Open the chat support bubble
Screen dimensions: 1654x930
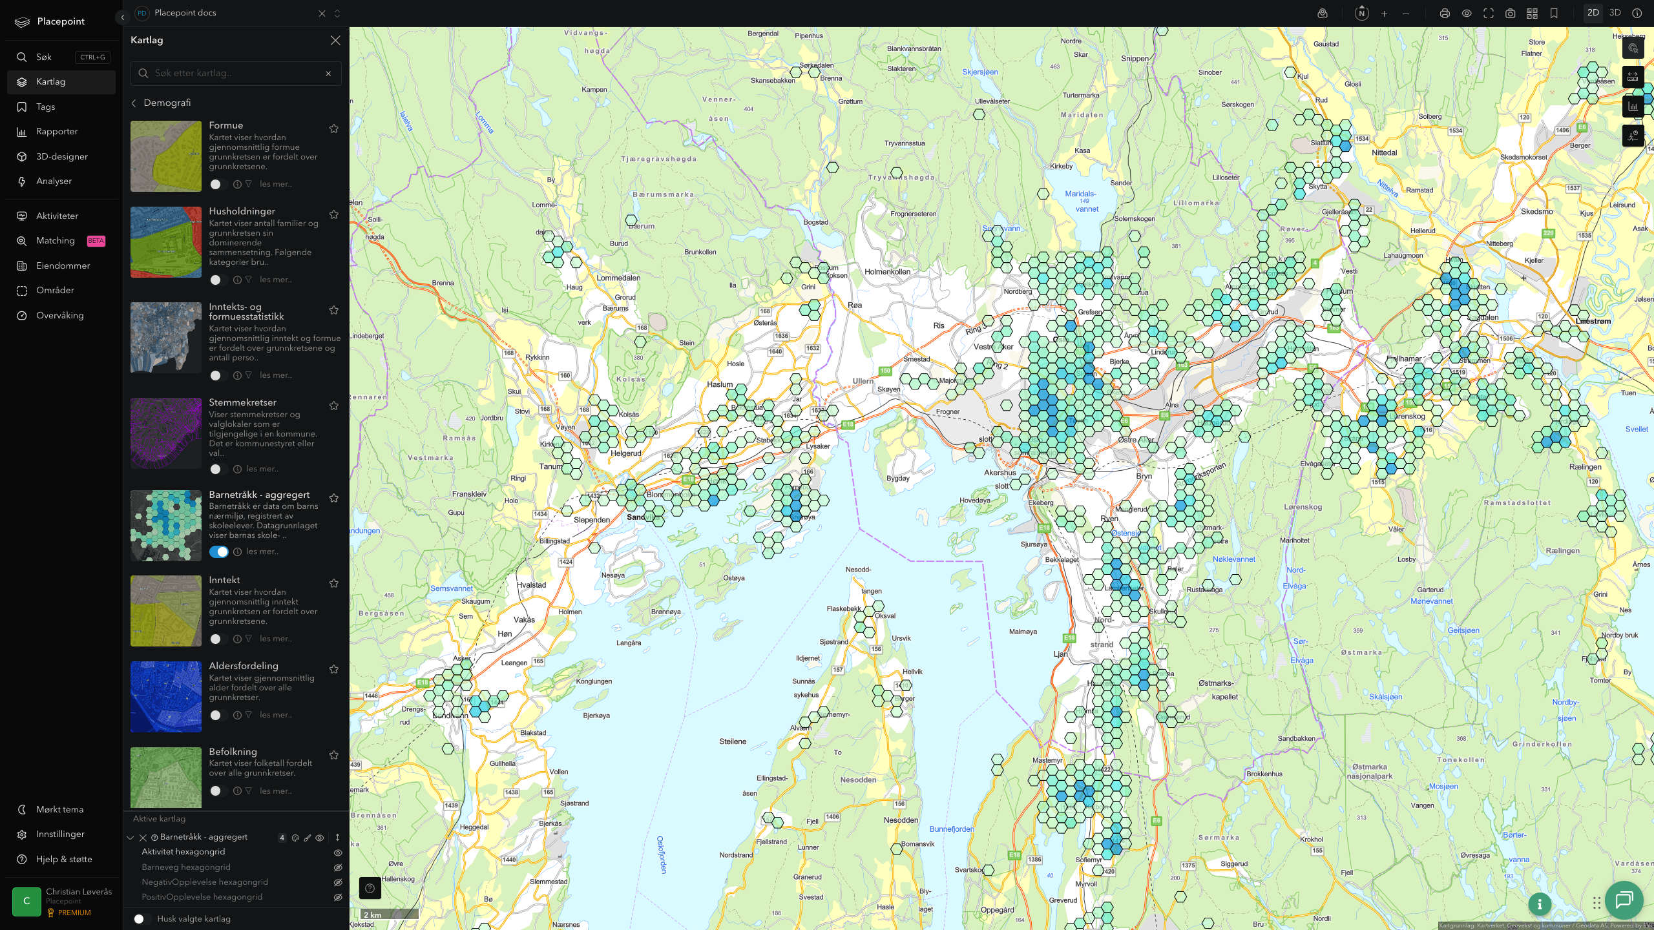tap(1624, 900)
